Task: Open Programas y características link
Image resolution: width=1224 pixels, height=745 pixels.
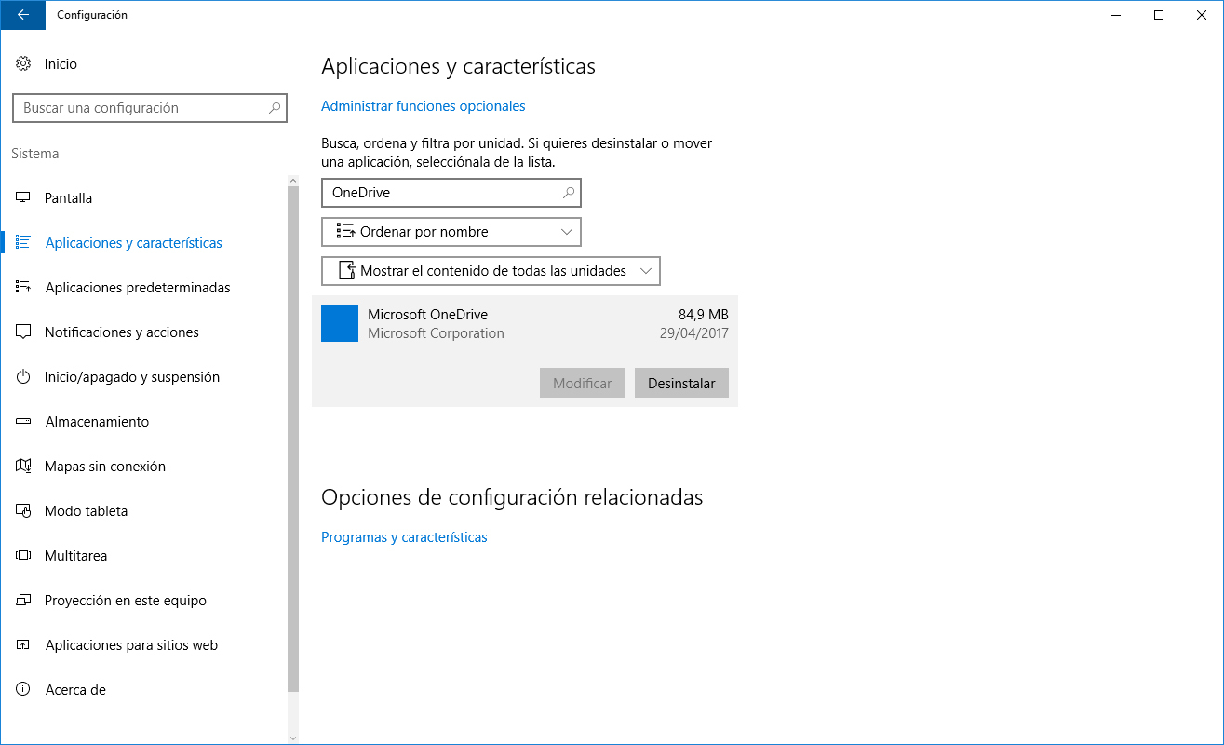Action: (404, 537)
